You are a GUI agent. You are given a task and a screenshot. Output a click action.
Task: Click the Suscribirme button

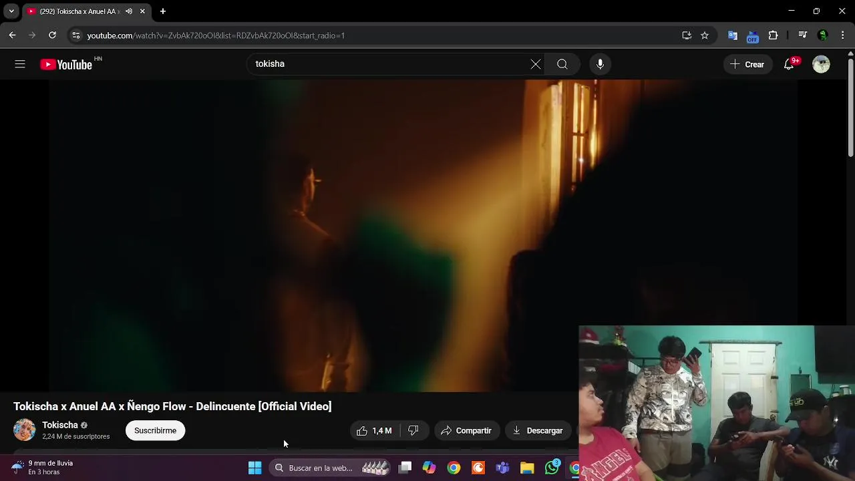155,431
